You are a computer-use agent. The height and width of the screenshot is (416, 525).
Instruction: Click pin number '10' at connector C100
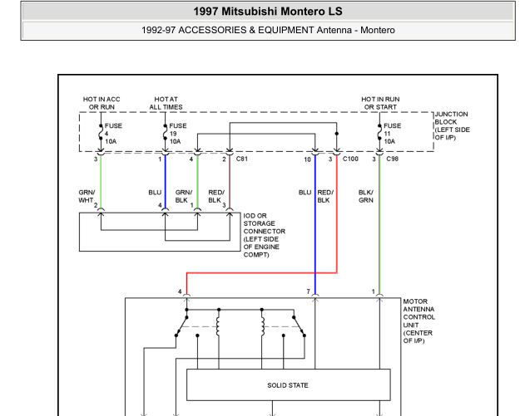307,159
